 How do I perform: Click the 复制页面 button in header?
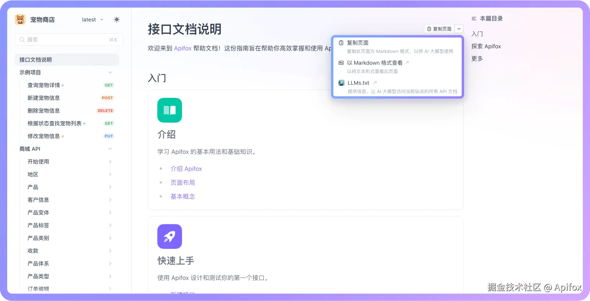[439, 29]
